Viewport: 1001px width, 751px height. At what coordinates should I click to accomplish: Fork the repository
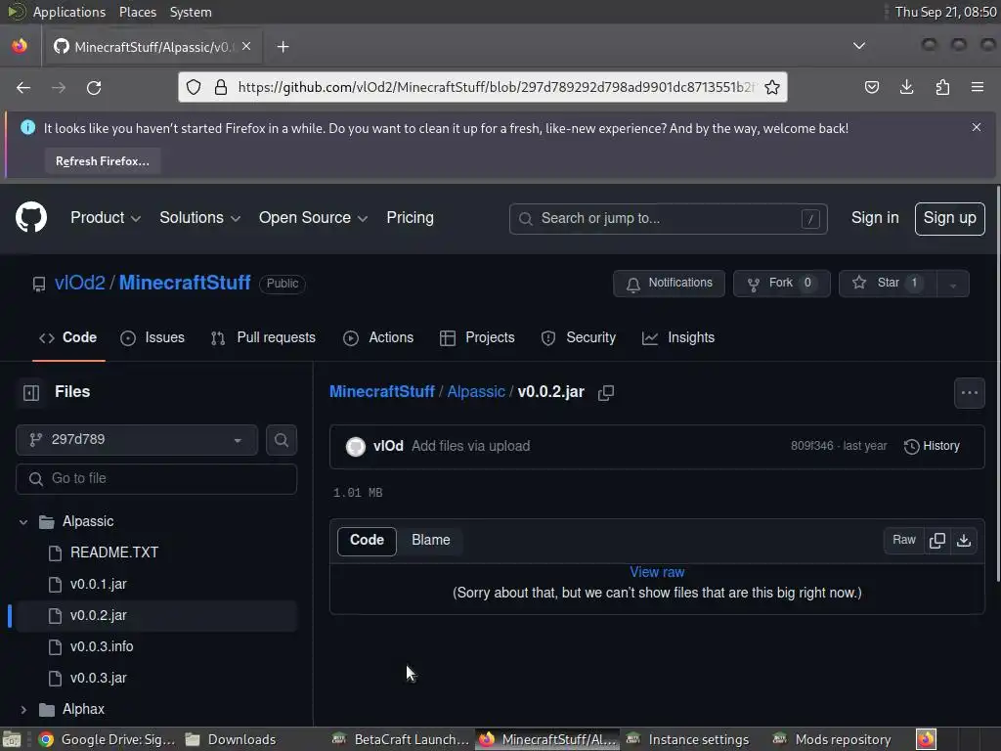click(781, 283)
